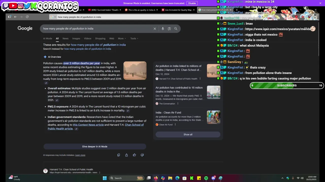The width and height of the screenshot is (325, 182).
Task: Open Google Lens image search
Action: tap(169, 29)
